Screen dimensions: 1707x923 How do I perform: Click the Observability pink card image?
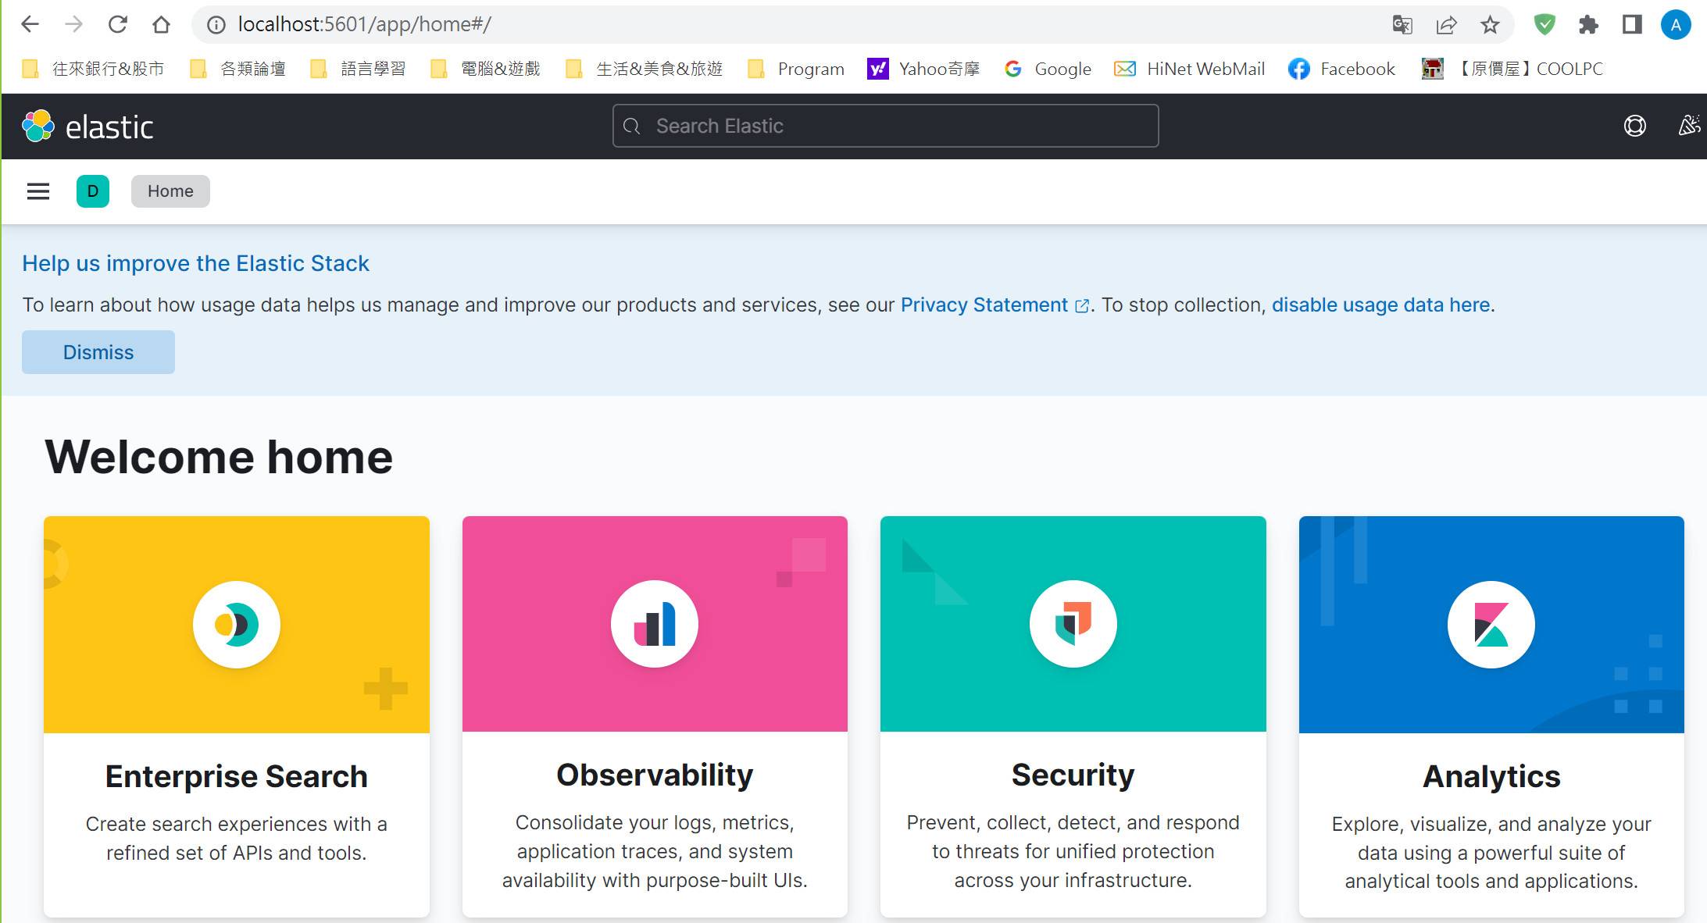(x=655, y=624)
